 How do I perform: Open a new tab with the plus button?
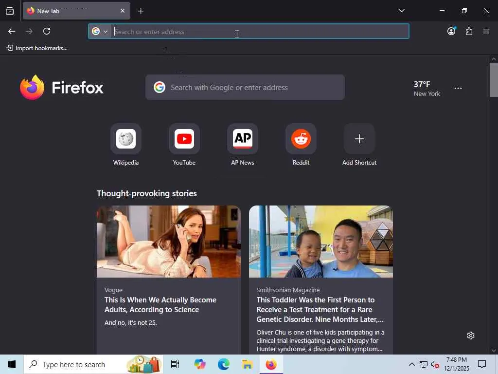coord(141,11)
